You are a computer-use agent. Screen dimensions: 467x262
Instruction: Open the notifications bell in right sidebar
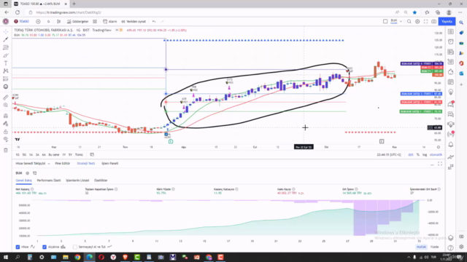[451, 145]
